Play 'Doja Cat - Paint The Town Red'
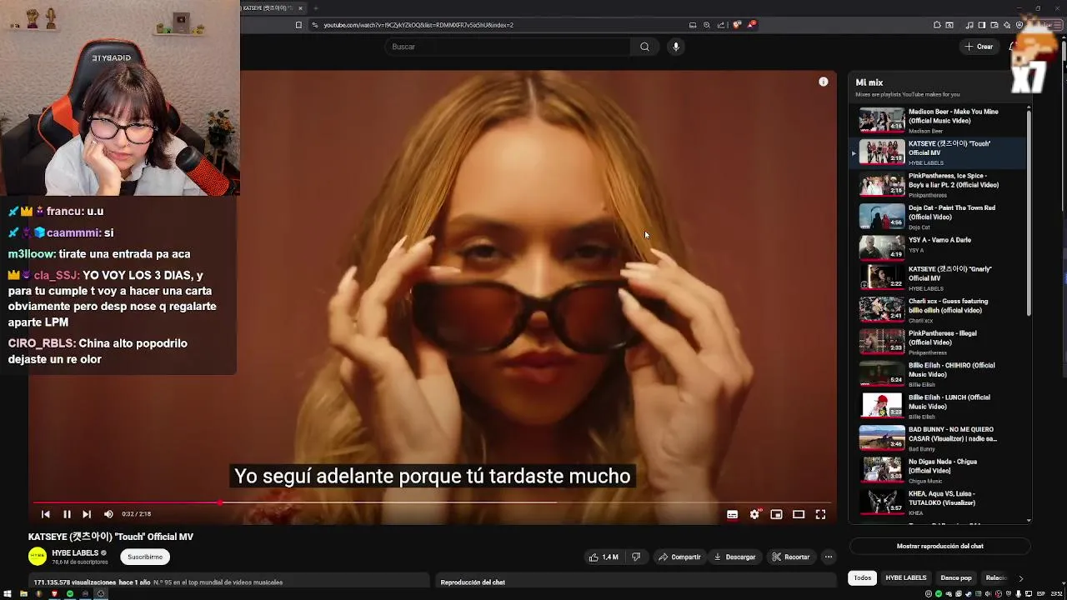Screen dimensions: 1067x600 coord(938,217)
